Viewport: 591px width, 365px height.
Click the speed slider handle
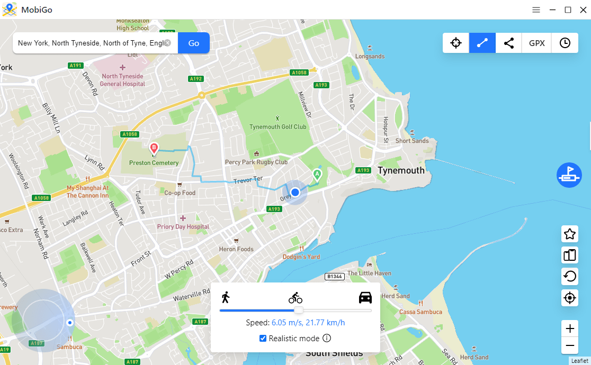(x=298, y=310)
